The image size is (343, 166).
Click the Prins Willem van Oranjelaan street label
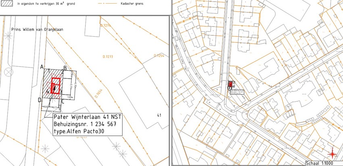37,29
